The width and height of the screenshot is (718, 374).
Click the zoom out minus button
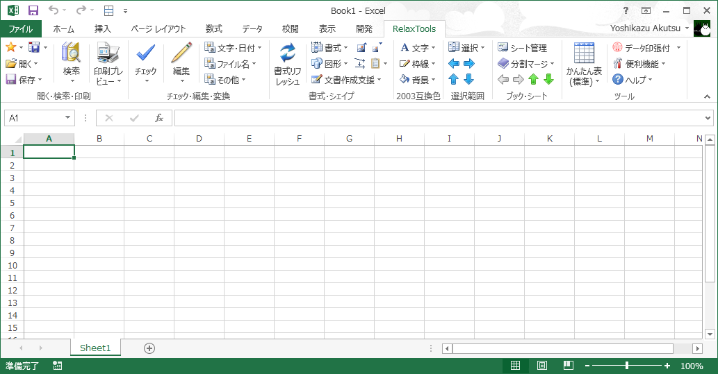coord(587,366)
